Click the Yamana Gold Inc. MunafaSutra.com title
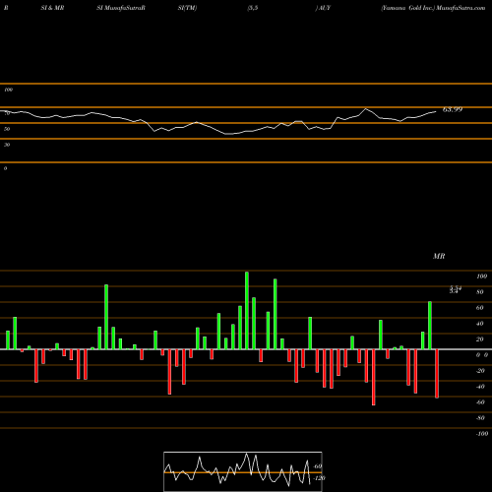492x492 pixels. pos(433,8)
